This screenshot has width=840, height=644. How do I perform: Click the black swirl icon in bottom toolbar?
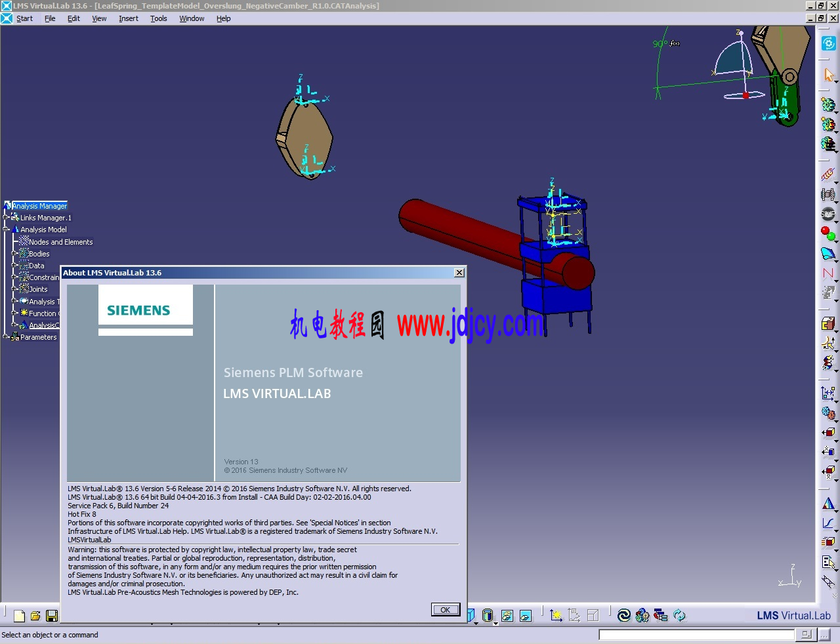624,615
